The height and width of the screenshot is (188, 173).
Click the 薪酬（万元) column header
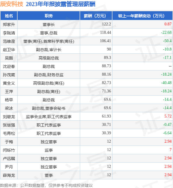96,16
